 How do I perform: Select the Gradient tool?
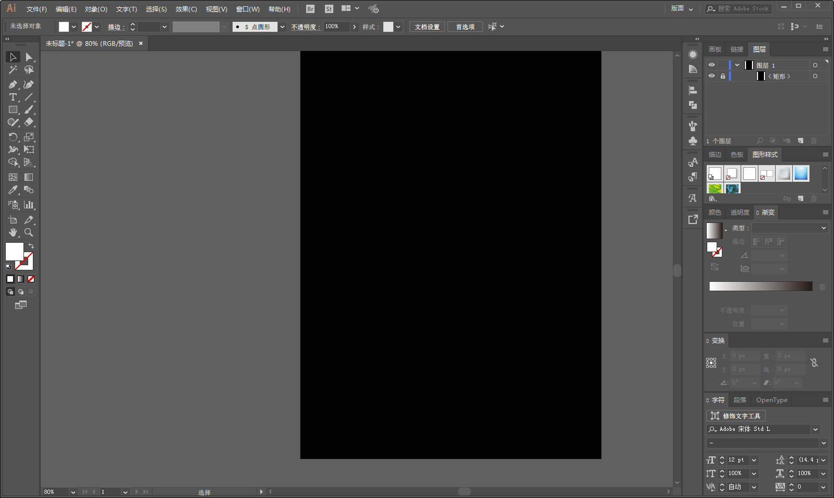(29, 177)
